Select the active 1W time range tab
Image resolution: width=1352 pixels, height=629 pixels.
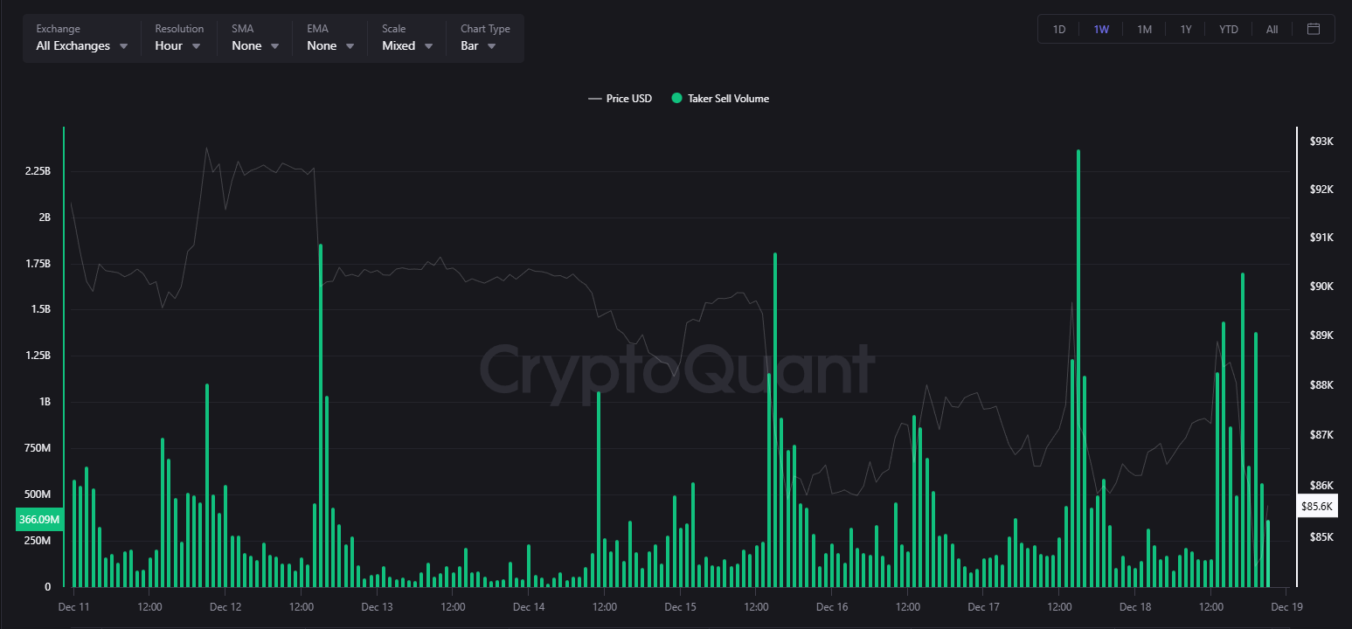pos(1101,28)
